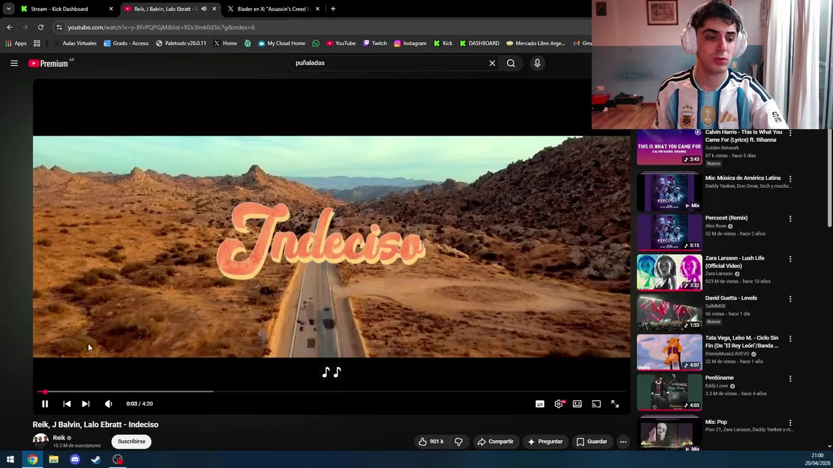Toggle subtitles on the video player

(539, 404)
